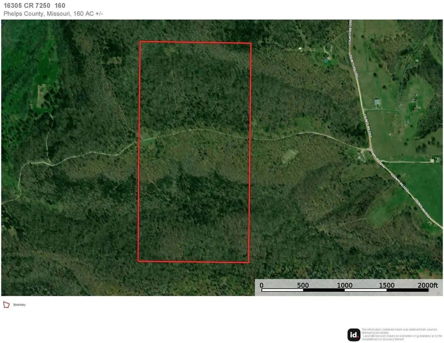Click the 1500 label on scale bar
Image resolution: width=444 pixels, height=343 pixels.
(386, 285)
